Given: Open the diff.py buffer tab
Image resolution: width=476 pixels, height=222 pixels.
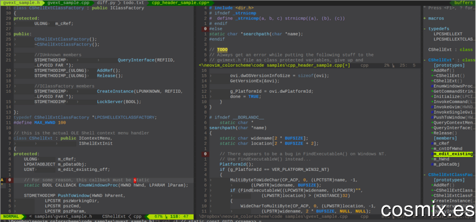Looking at the screenshot, I should (x=107, y=2).
